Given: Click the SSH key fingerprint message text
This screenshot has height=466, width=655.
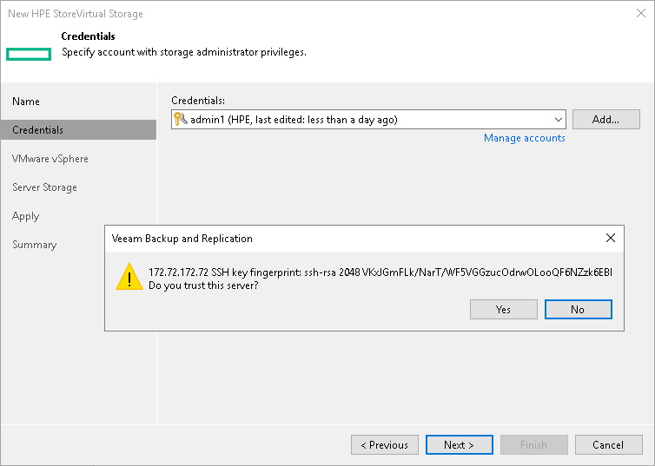Looking at the screenshot, I should point(380,272).
